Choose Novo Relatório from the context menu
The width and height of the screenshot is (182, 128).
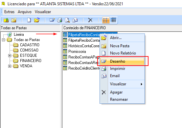coord(122,53)
